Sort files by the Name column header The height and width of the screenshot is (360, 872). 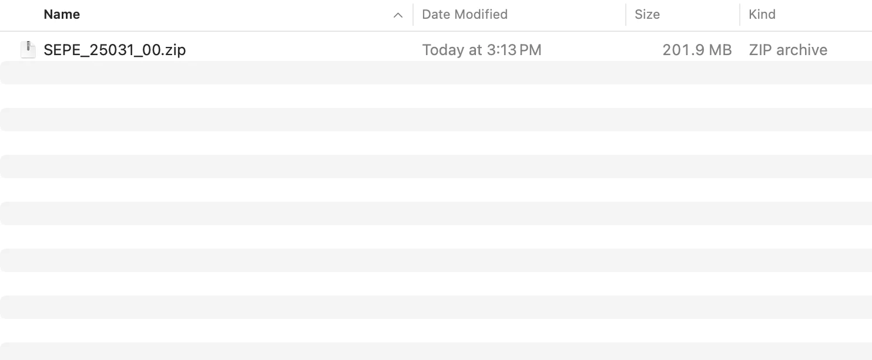click(62, 14)
